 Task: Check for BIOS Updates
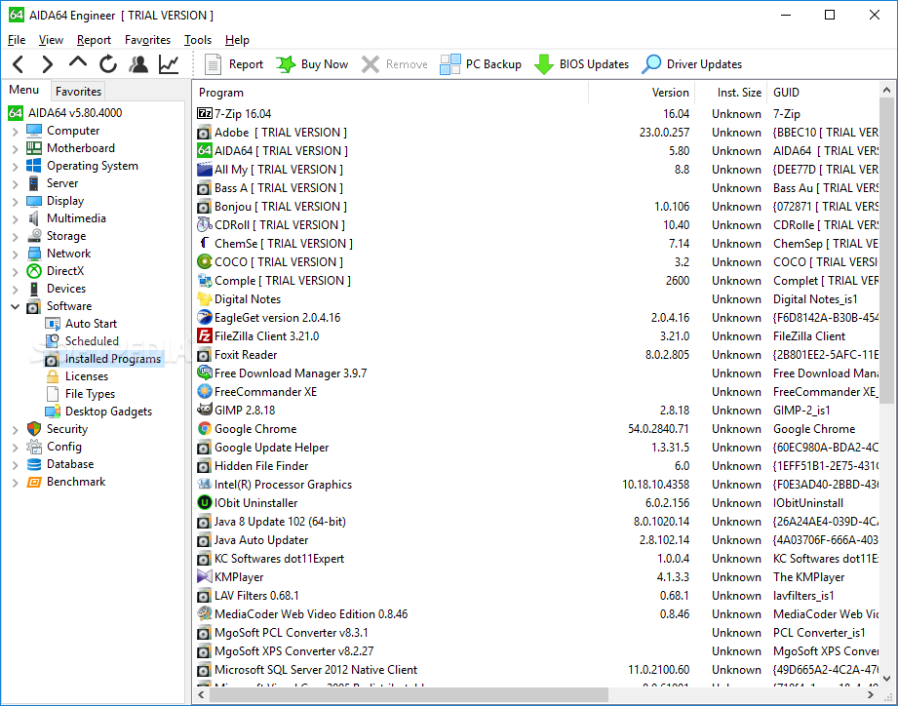coord(581,64)
